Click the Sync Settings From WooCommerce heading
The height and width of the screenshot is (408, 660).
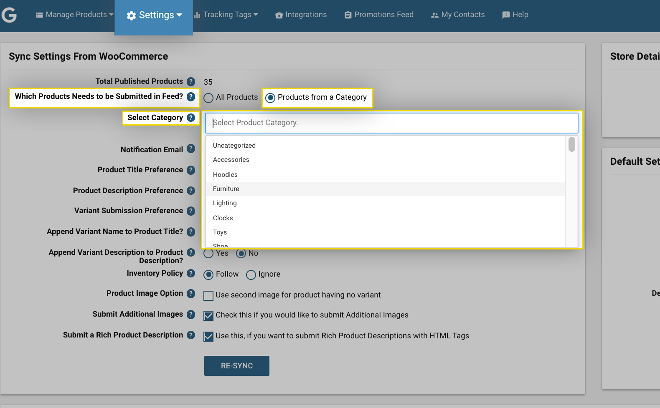[x=89, y=56]
